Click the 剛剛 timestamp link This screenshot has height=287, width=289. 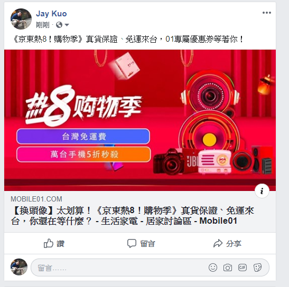pyautogui.click(x=43, y=25)
